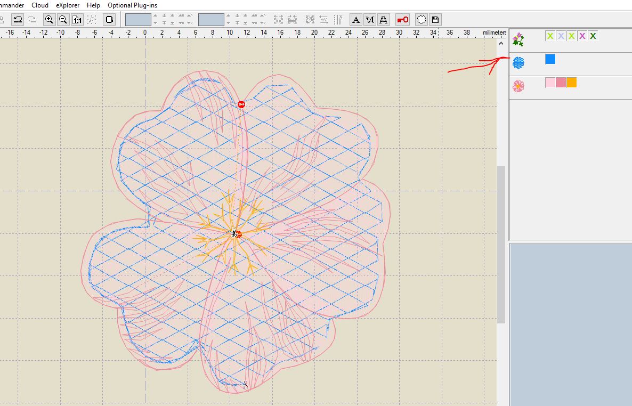This screenshot has height=406, width=632.
Task: Open the Cloud menu
Action: pos(40,5)
